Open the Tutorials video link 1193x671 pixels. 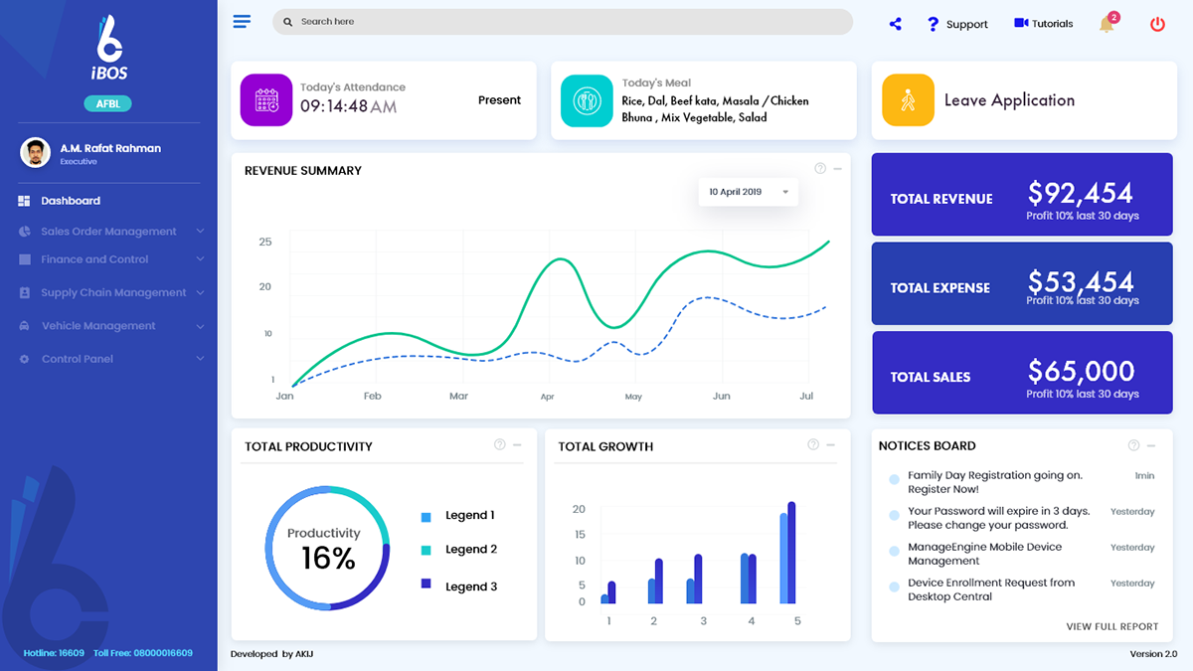[x=1043, y=24]
